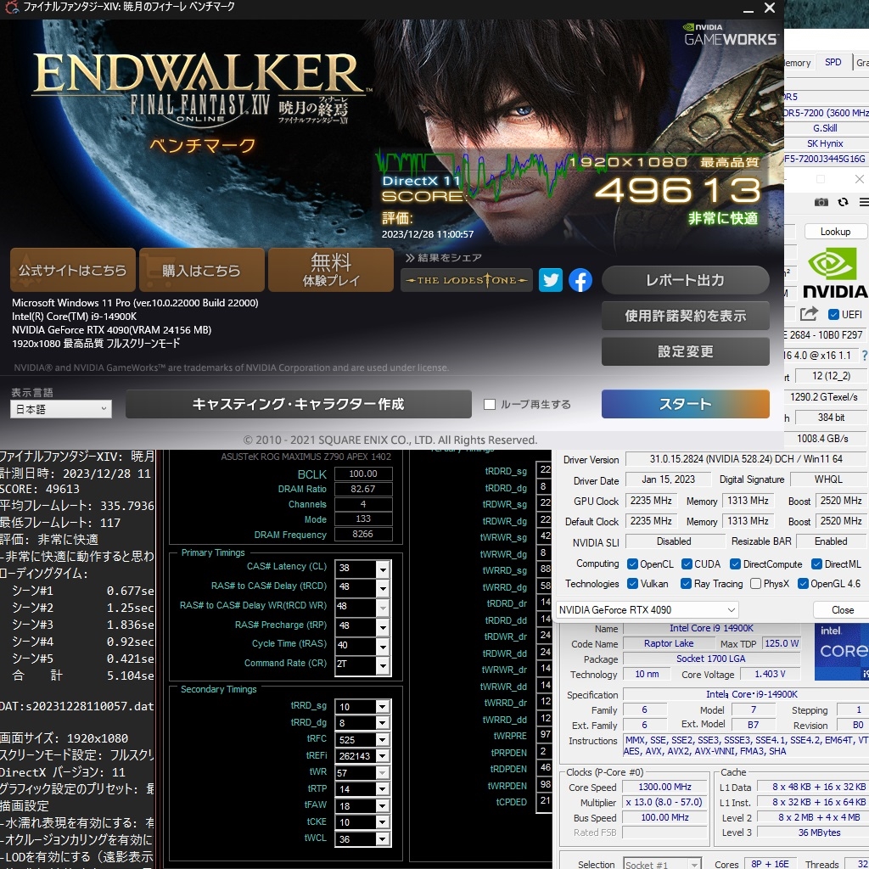The image size is (869, 869).
Task: Toggle Vulkan checkbox in GPU-Z
Action: 631,584
